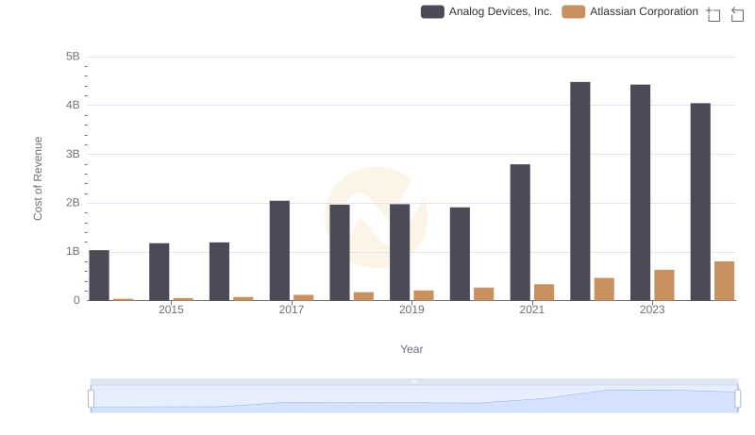Click the 4B y-axis label
755x435 pixels.
[x=73, y=105]
